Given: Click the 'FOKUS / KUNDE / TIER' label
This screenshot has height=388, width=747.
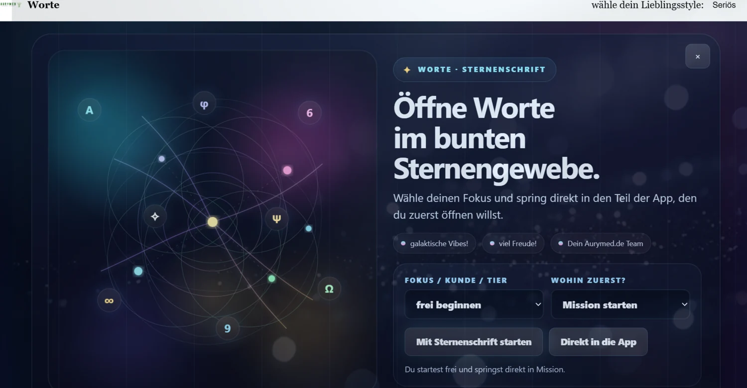Looking at the screenshot, I should click(456, 280).
